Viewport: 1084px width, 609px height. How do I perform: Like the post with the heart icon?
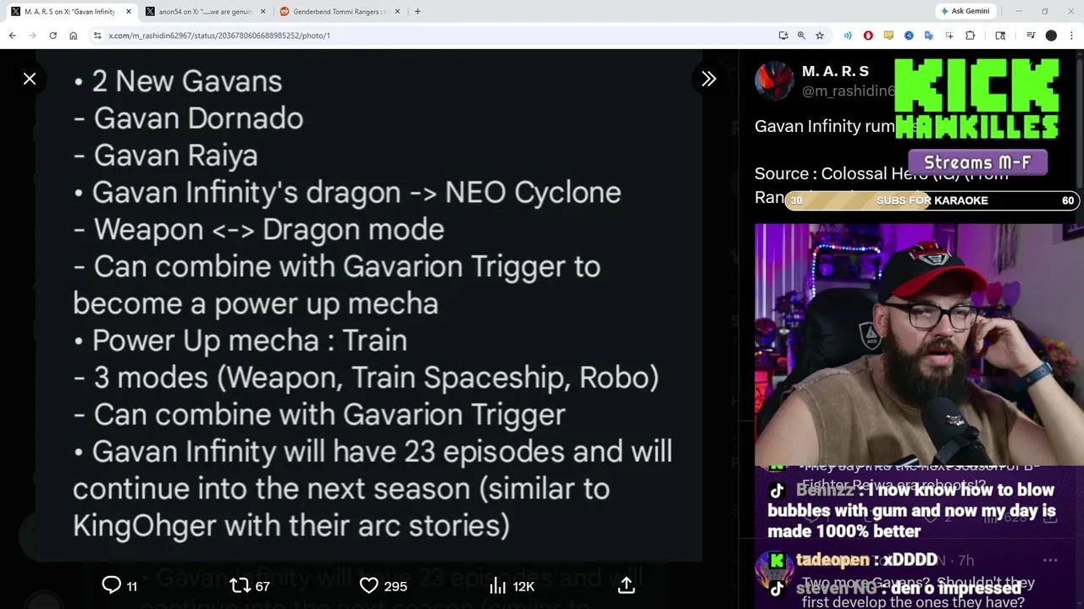pos(369,585)
